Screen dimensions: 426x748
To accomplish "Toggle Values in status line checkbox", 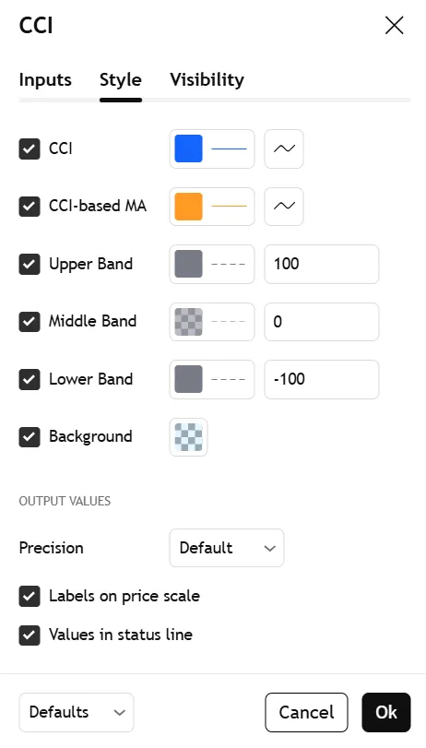I will tap(30, 635).
